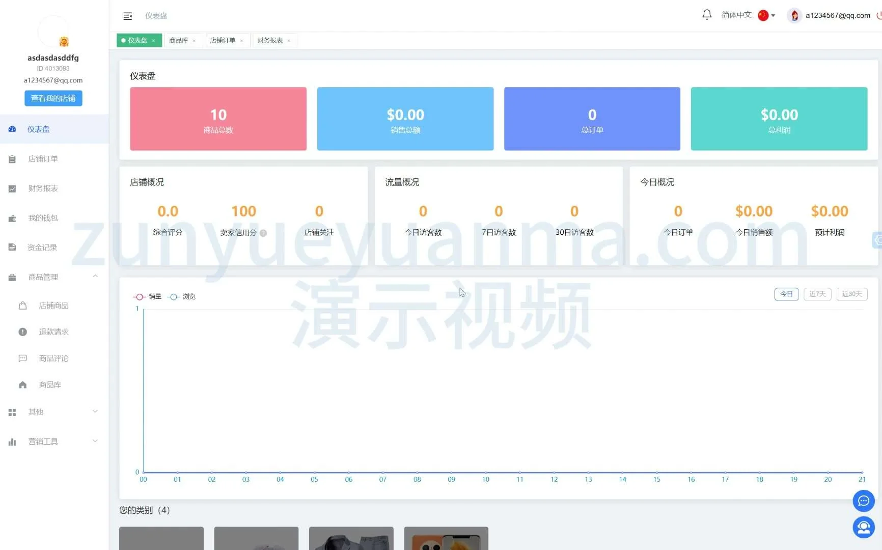Open 我的钱包 in the sidebar

pos(43,218)
